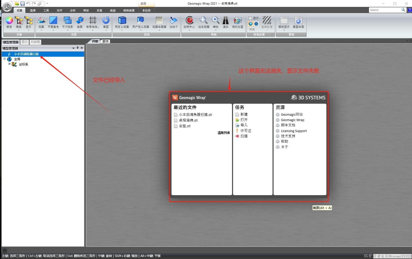412x259 pixels.
Task: Switch to the 脚本 document tab
Action: click(x=105, y=41)
